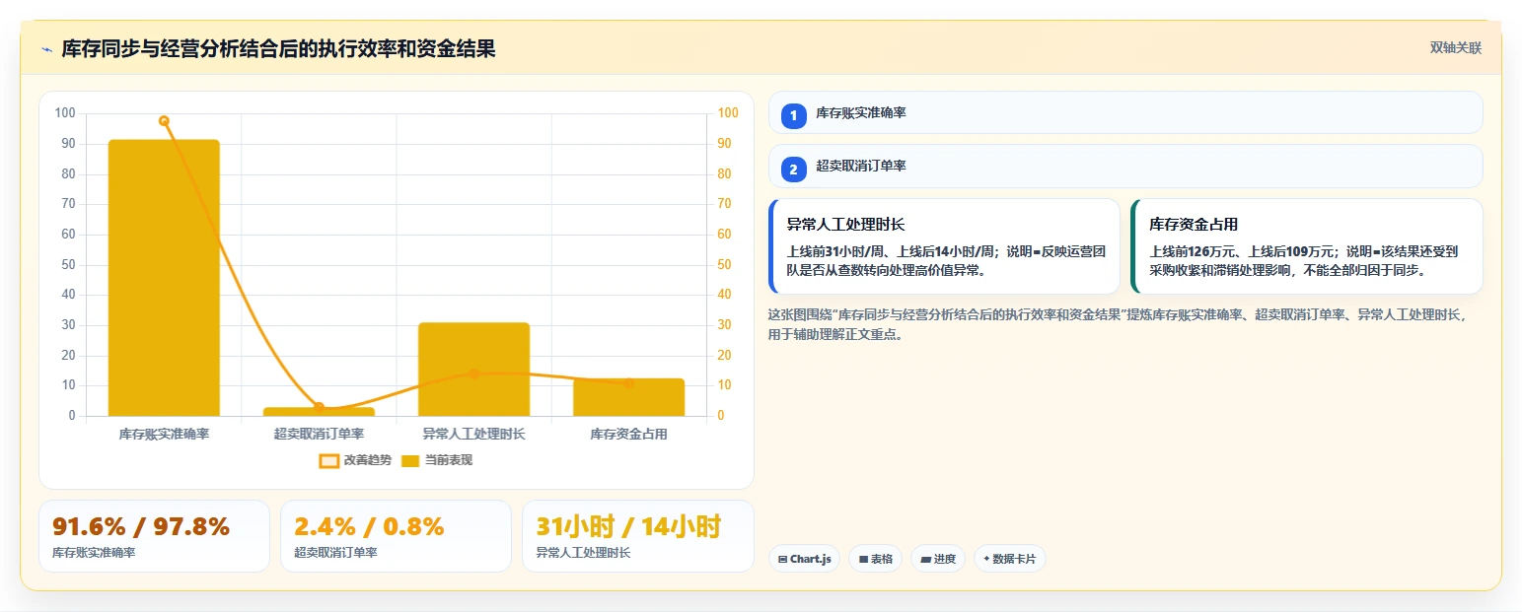Click the 当前表现 legend color swatch

pos(411,461)
